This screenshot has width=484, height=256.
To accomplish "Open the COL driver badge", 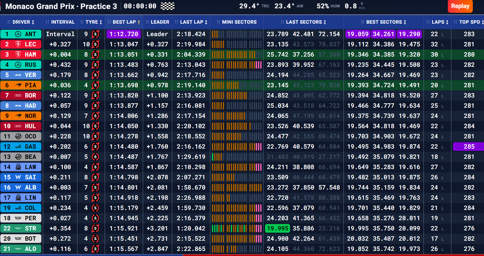I will pyautogui.click(x=21, y=208).
